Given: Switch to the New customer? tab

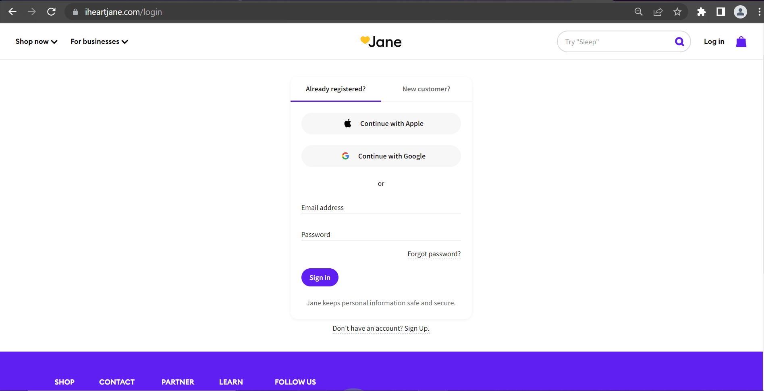Looking at the screenshot, I should click(x=426, y=89).
